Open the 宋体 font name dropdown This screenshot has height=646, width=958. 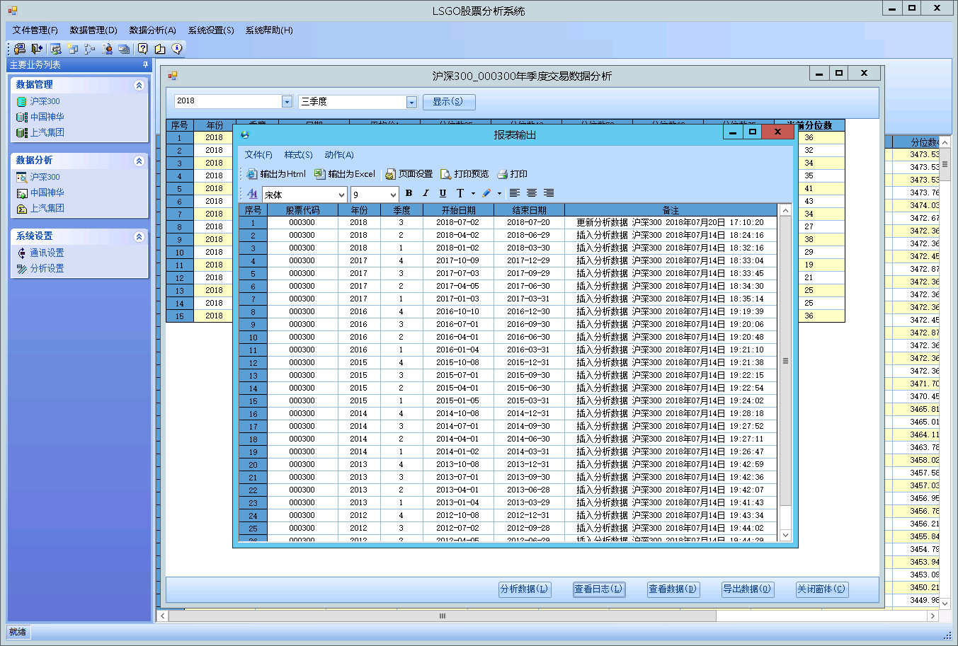pos(341,195)
